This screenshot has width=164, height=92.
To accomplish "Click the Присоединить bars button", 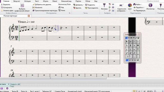I will 92,8.
